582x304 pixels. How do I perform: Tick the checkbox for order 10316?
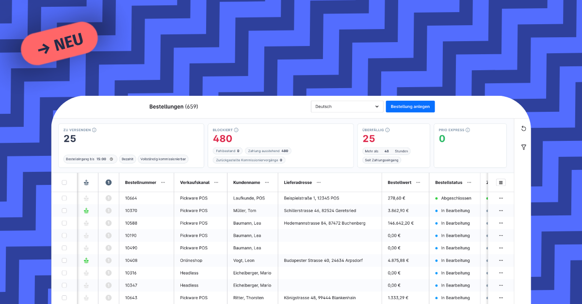pos(65,273)
